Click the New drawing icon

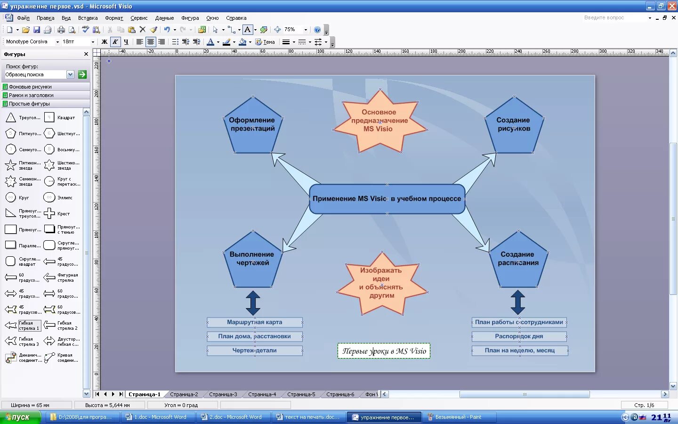pyautogui.click(x=9, y=30)
